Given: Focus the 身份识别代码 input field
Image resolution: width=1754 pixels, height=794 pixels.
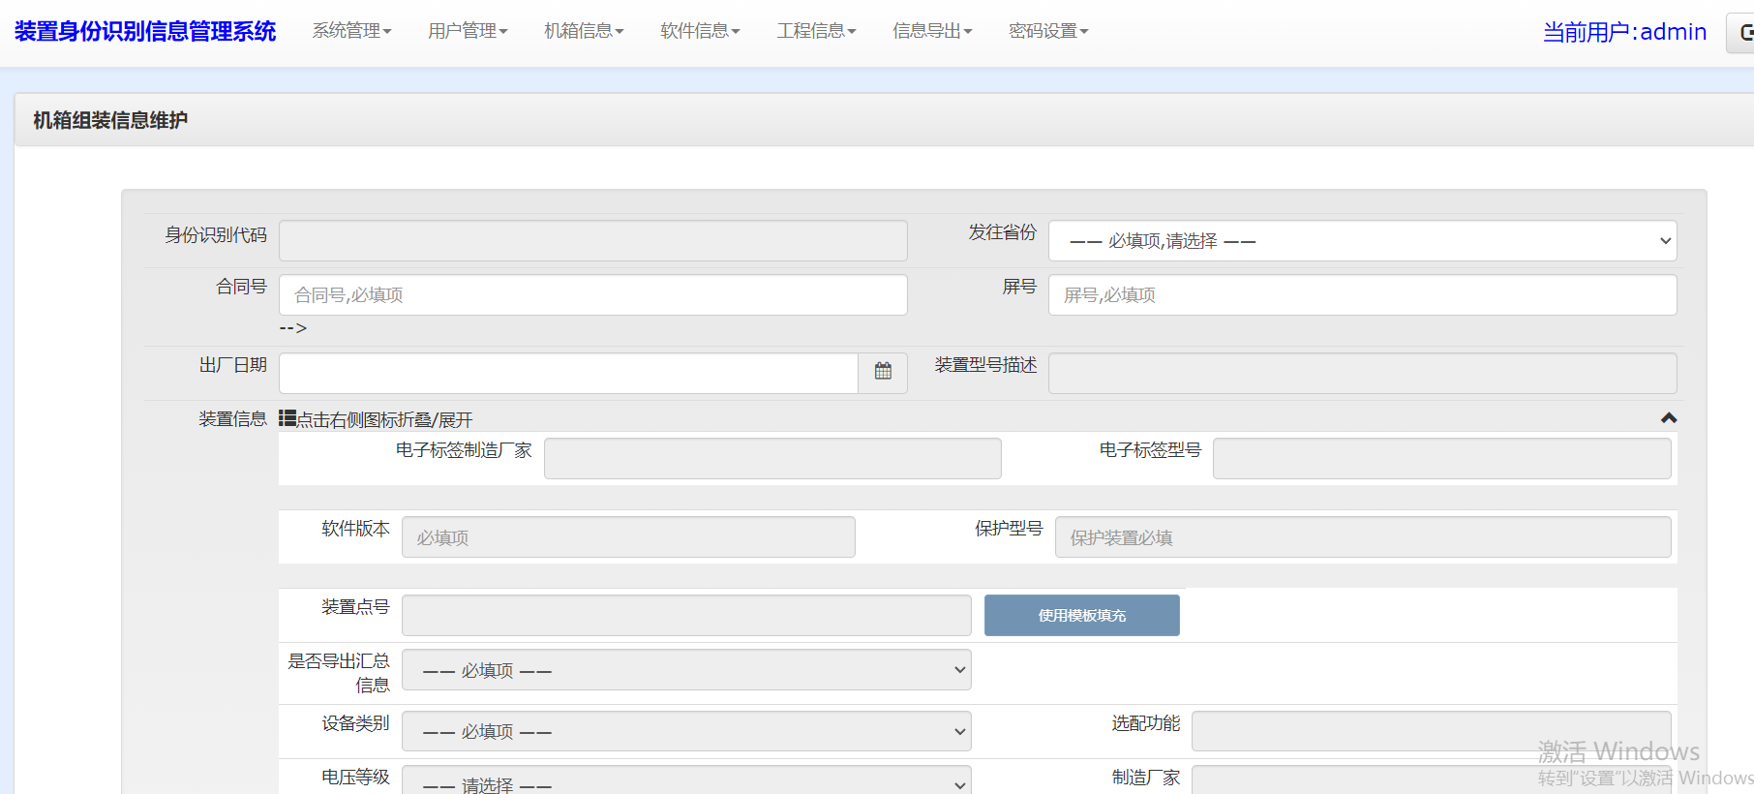Looking at the screenshot, I should pyautogui.click(x=593, y=241).
